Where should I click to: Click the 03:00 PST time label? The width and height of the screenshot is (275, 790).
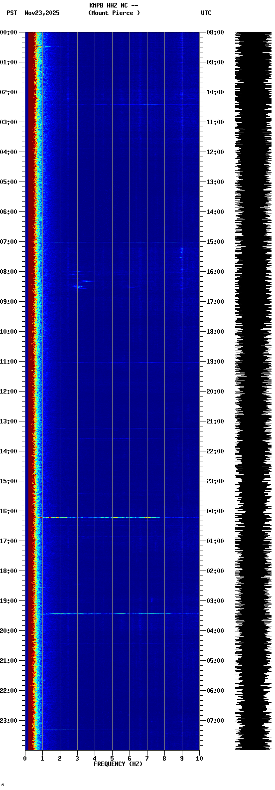point(8,122)
